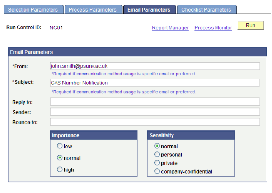Set Sensitivity to personal
Screen dimensions: 272x193
[x=157, y=154]
